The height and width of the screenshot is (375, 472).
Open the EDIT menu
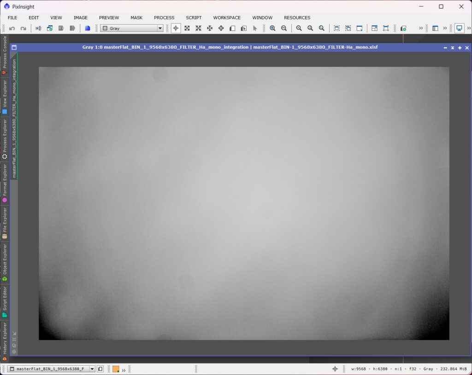pos(34,18)
